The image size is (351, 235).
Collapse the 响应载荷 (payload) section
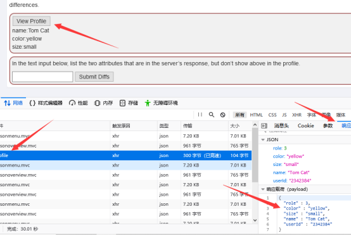click(x=263, y=189)
